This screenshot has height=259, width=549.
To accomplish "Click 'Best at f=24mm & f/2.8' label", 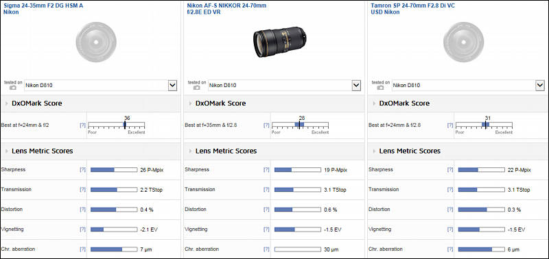I will point(395,125).
